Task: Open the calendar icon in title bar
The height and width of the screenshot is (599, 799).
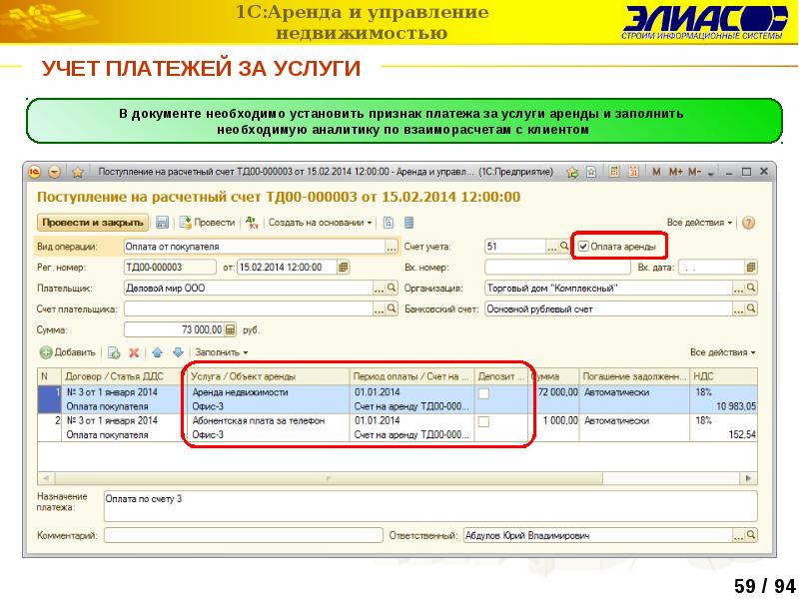Action: pos(634,171)
